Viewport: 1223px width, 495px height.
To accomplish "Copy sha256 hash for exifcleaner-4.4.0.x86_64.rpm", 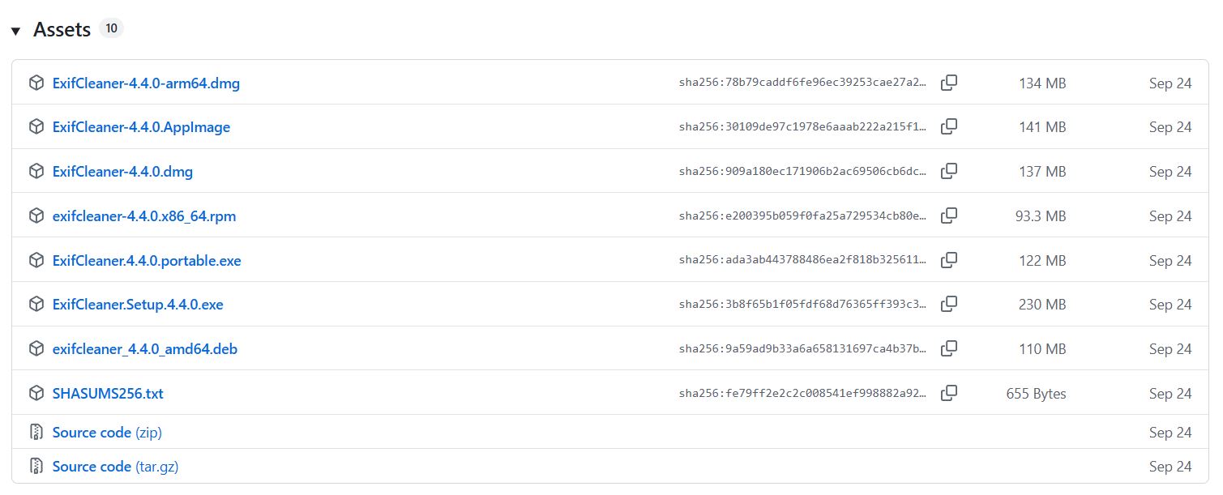I will pyautogui.click(x=949, y=216).
